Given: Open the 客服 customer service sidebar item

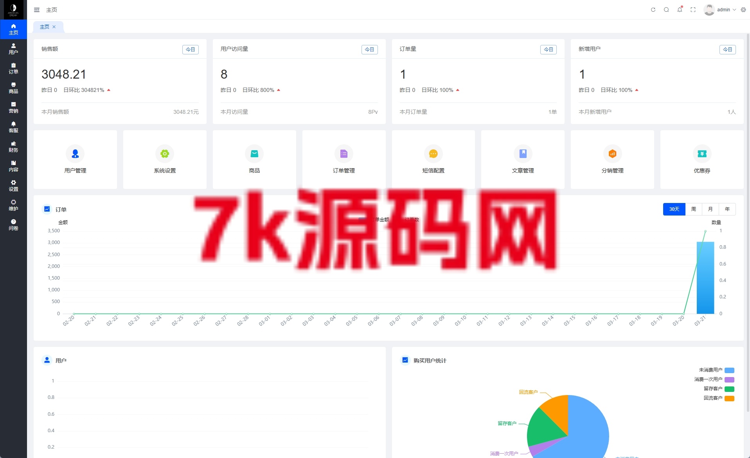Looking at the screenshot, I should click(x=13, y=127).
